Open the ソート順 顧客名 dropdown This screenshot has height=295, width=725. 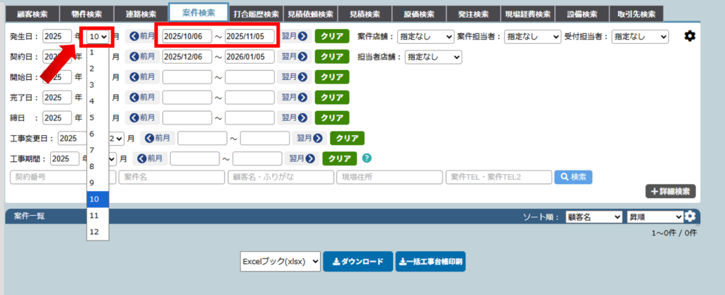pos(594,216)
